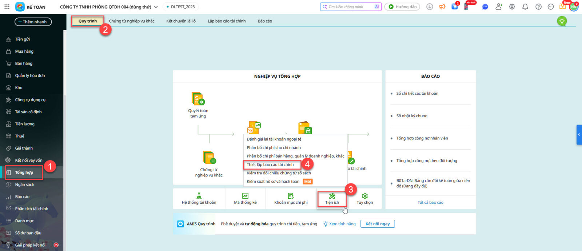Click the download arrow icon
The image size is (582, 251).
[430, 7]
